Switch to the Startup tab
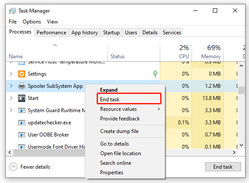Screen dimensions: 249x183 (x=111, y=33)
